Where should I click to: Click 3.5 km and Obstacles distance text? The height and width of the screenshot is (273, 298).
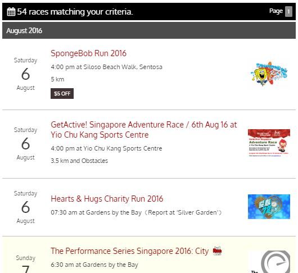(x=79, y=161)
